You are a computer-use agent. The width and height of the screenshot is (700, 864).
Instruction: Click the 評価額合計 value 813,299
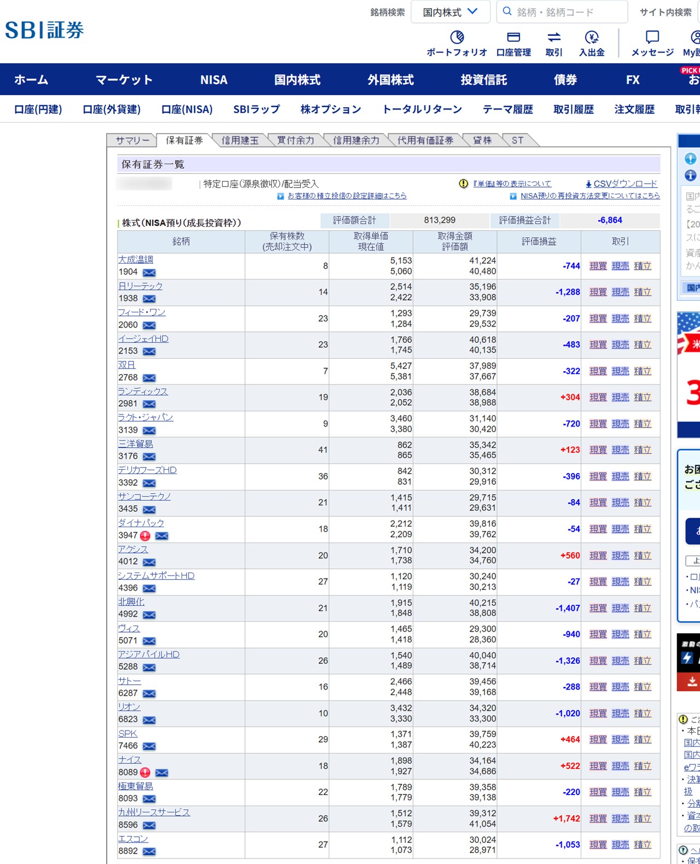440,220
